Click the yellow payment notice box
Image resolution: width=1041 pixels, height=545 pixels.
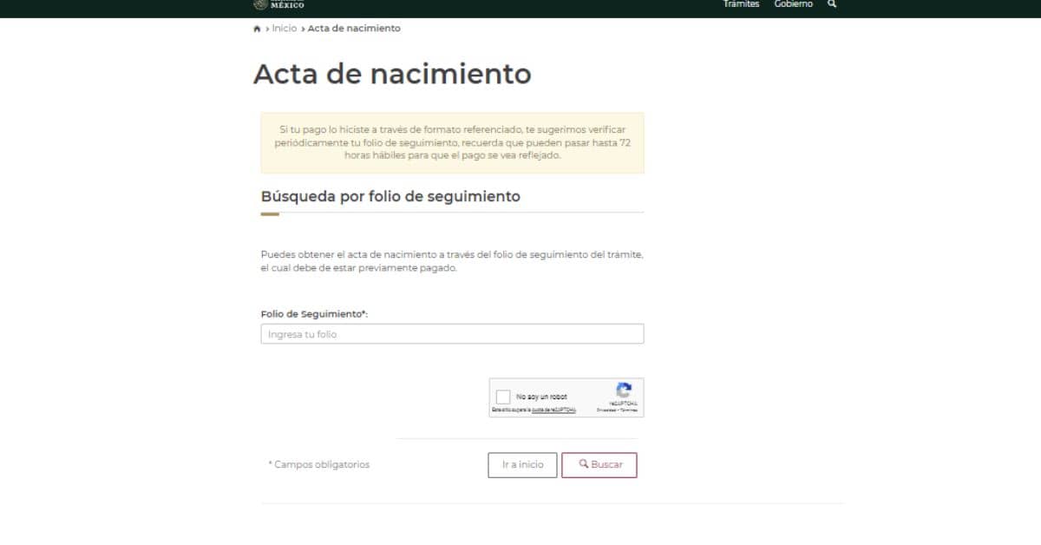click(x=452, y=142)
